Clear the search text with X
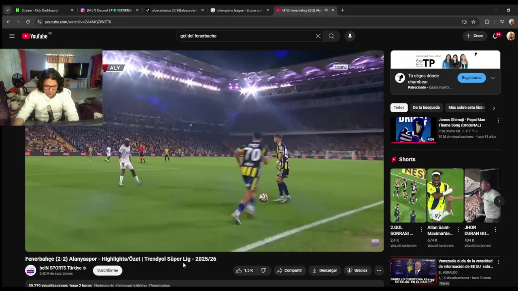Viewport: 518px width, 291px height. pyautogui.click(x=318, y=36)
